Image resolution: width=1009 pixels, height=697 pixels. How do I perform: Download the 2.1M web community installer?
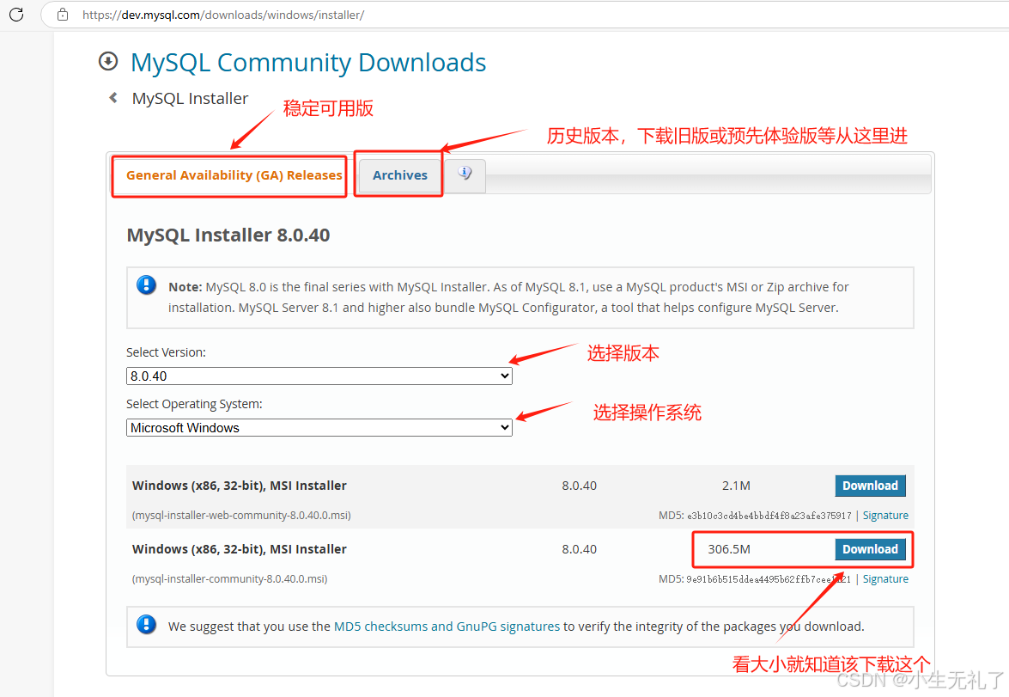click(870, 486)
